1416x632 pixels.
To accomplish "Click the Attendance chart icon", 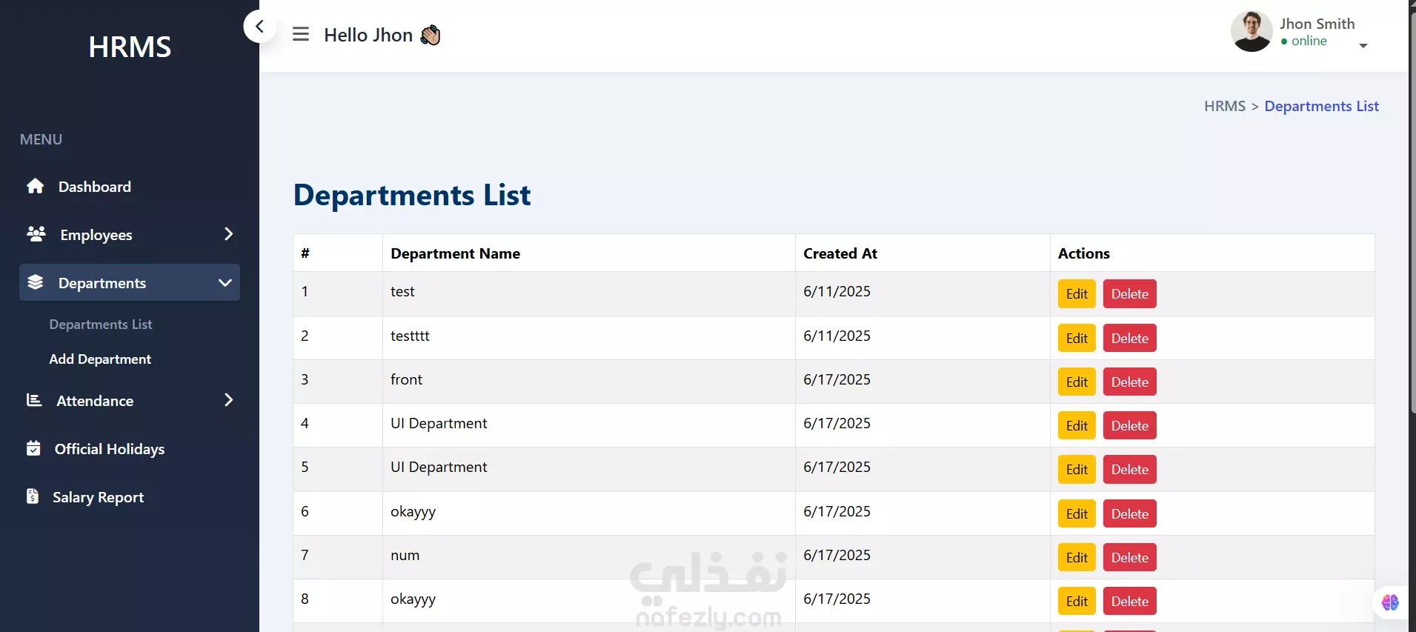I will click(34, 400).
